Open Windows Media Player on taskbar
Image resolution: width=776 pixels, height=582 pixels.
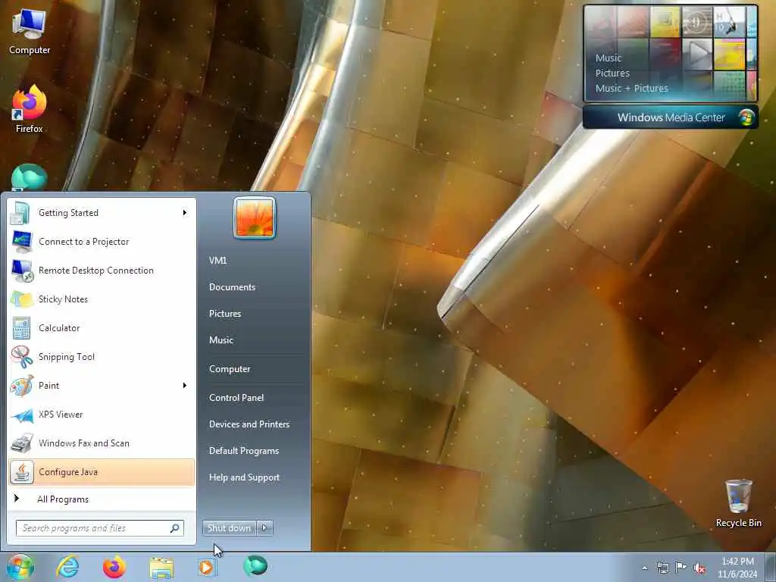(x=206, y=567)
